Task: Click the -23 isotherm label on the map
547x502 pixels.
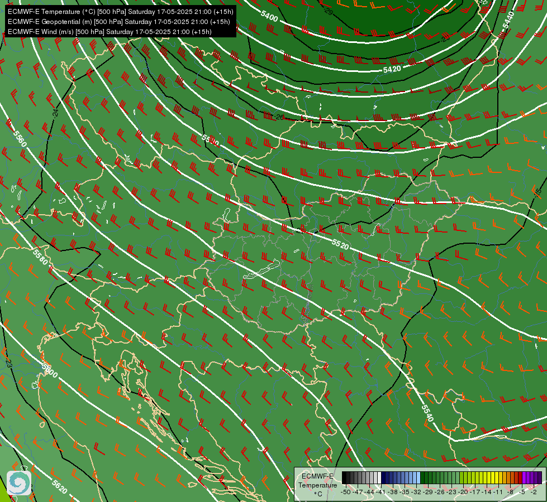Action: [x=9, y=363]
